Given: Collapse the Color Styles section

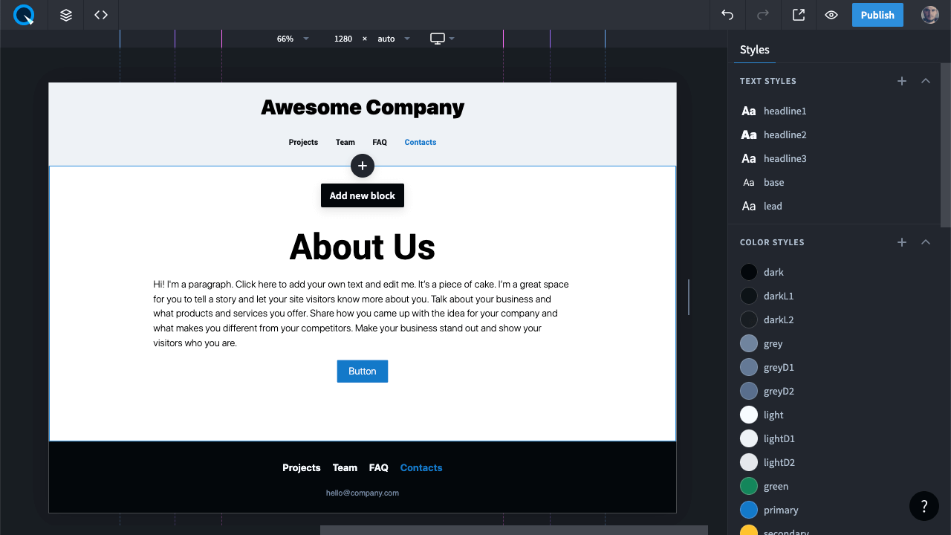Looking at the screenshot, I should click(926, 242).
